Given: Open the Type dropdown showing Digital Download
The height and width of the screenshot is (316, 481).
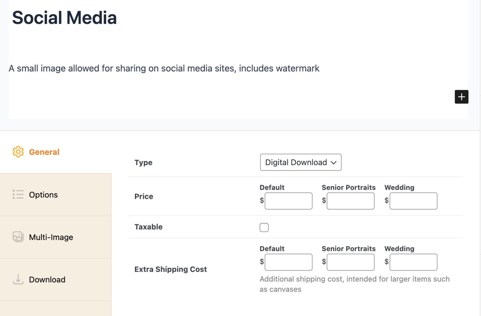Looking at the screenshot, I should tap(300, 162).
